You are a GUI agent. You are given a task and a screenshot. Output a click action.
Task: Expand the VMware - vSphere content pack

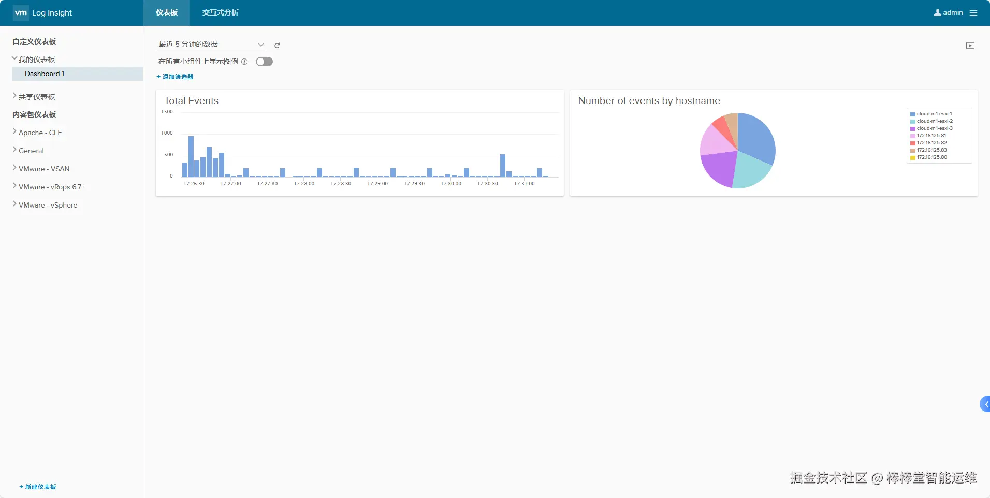(14, 204)
